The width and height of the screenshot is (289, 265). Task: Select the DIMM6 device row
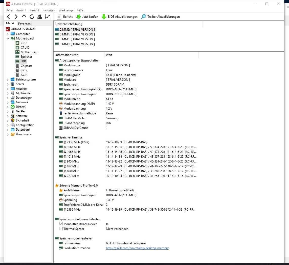pos(75,39)
